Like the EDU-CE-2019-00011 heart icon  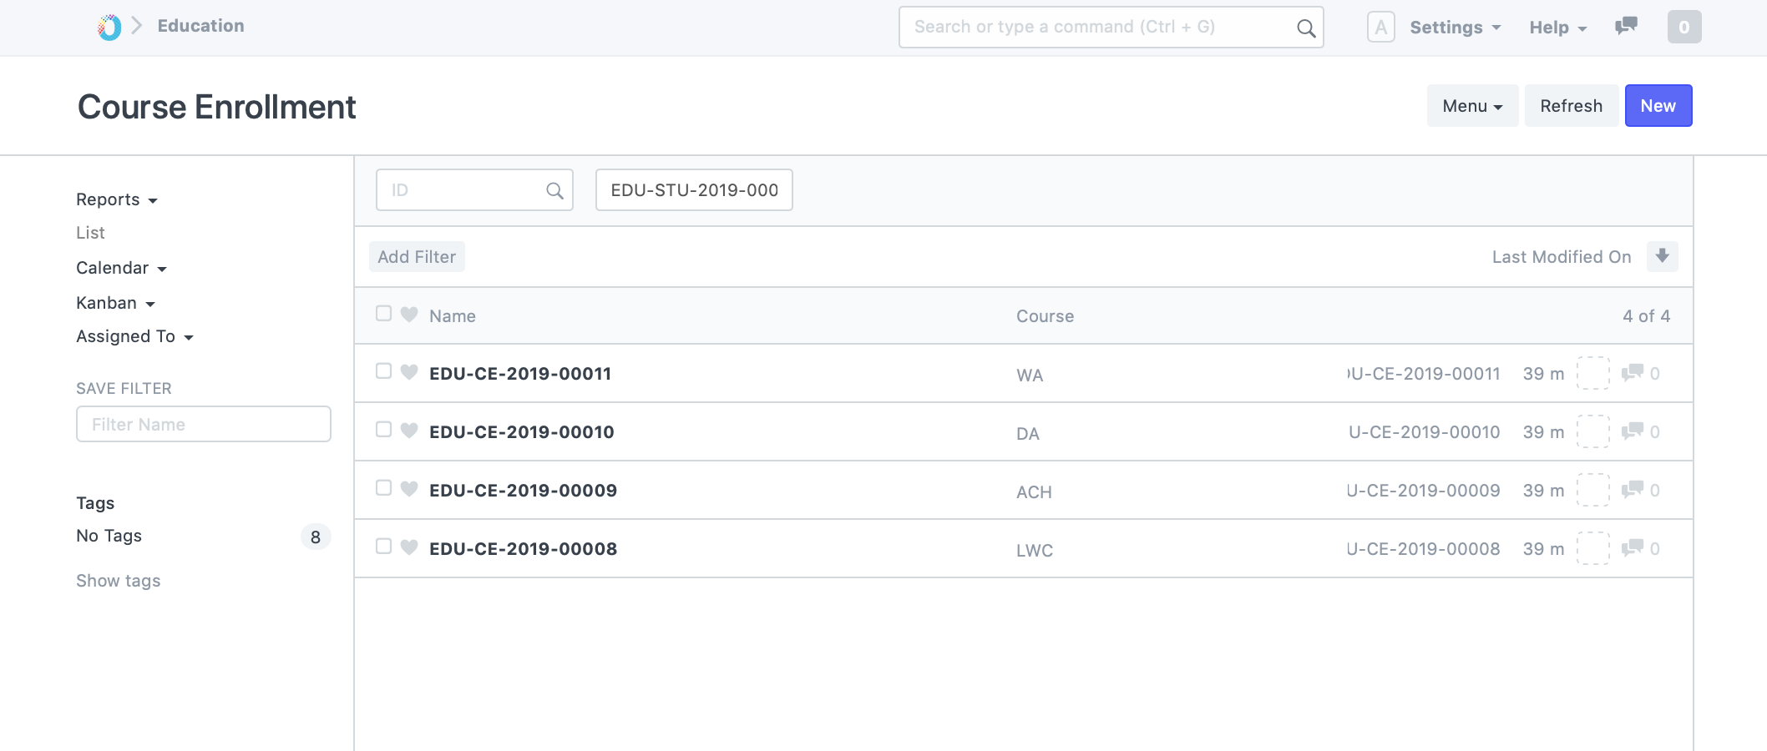(x=409, y=372)
